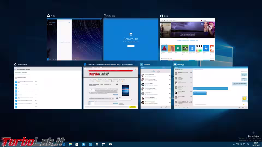This screenshot has width=262, height=147.
Task: Select the Luca call entry in Telefono
Action: pos(156,93)
